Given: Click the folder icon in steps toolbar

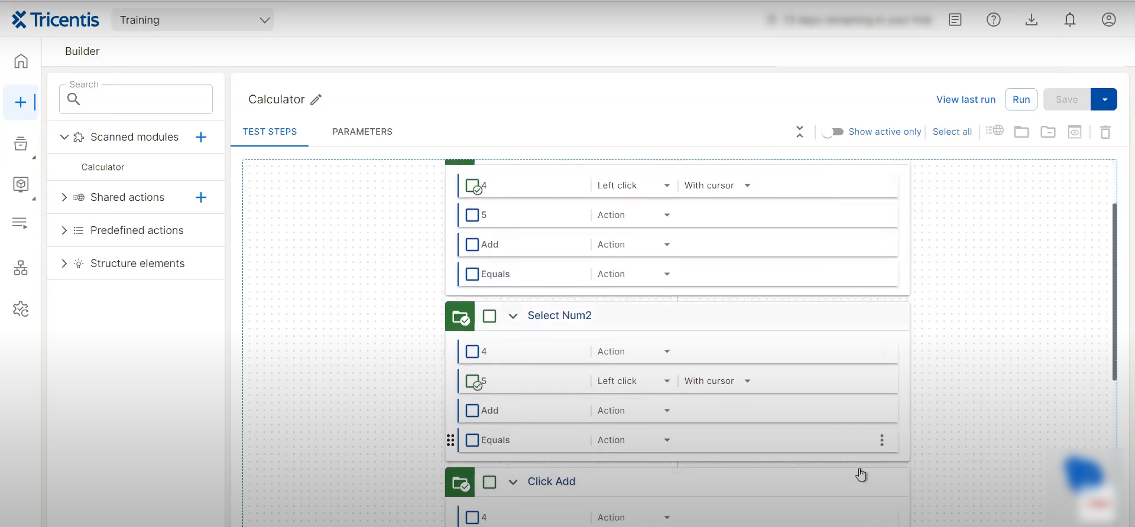Looking at the screenshot, I should [x=1022, y=132].
